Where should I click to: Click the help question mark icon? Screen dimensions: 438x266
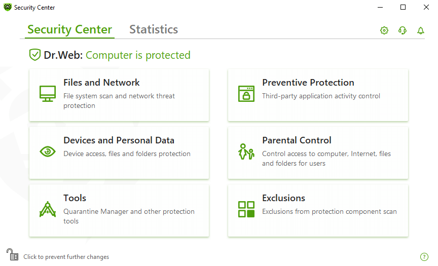click(x=424, y=256)
